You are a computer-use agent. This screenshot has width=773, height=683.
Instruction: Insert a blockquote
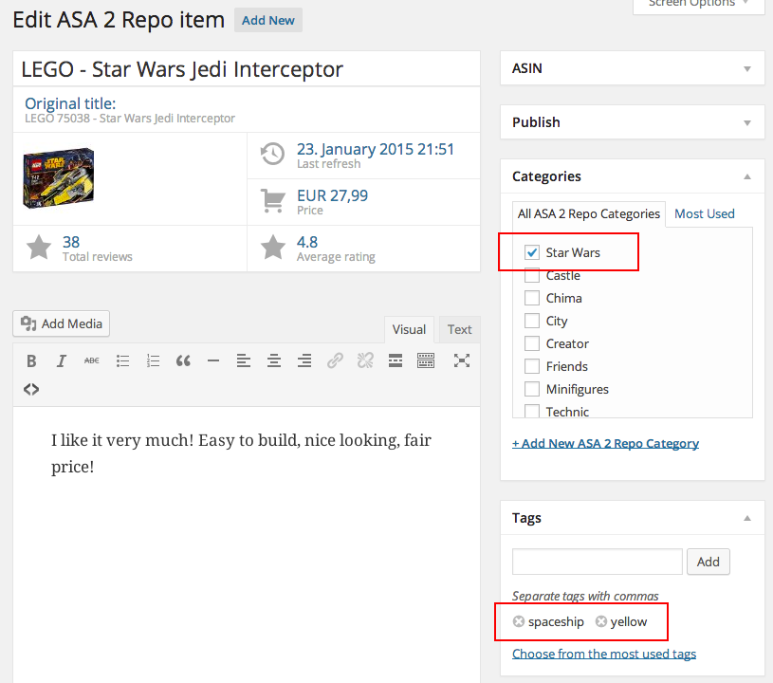(183, 360)
